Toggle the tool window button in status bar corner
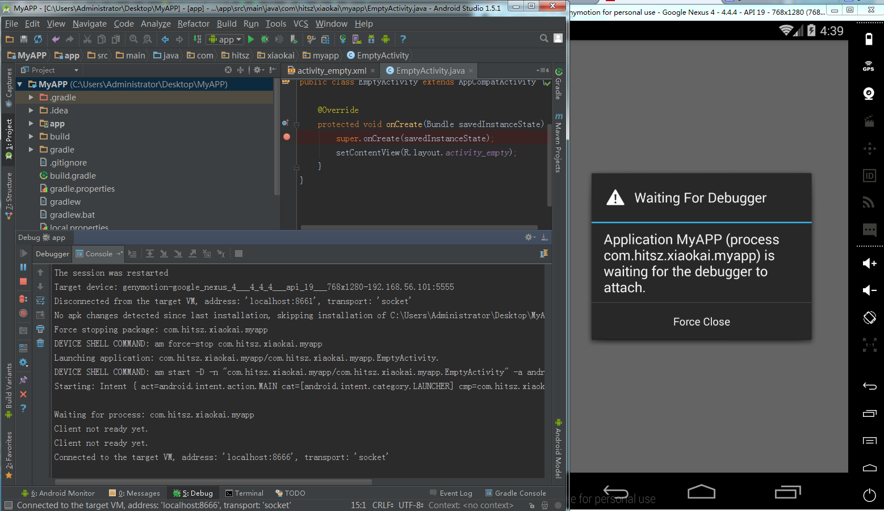Screen dimensions: 884x511 tap(8, 505)
